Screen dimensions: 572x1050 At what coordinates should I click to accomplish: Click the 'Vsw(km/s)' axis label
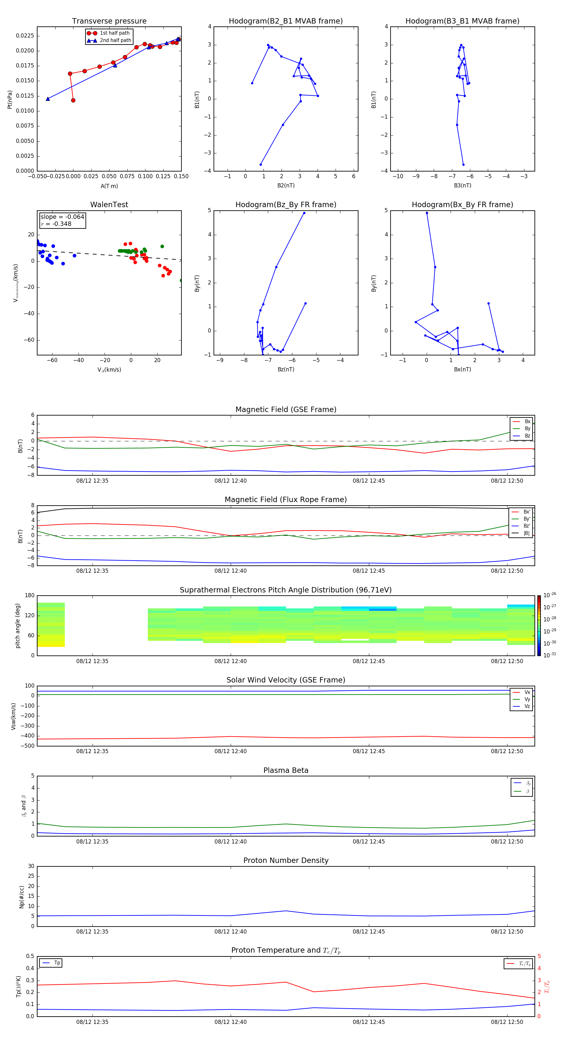pyautogui.click(x=13, y=716)
